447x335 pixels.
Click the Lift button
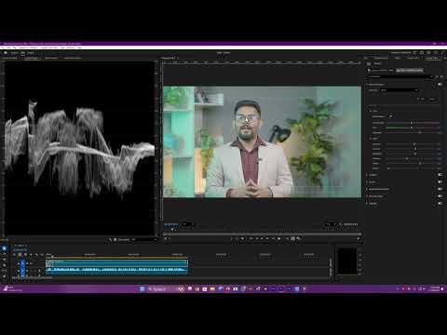[279, 238]
